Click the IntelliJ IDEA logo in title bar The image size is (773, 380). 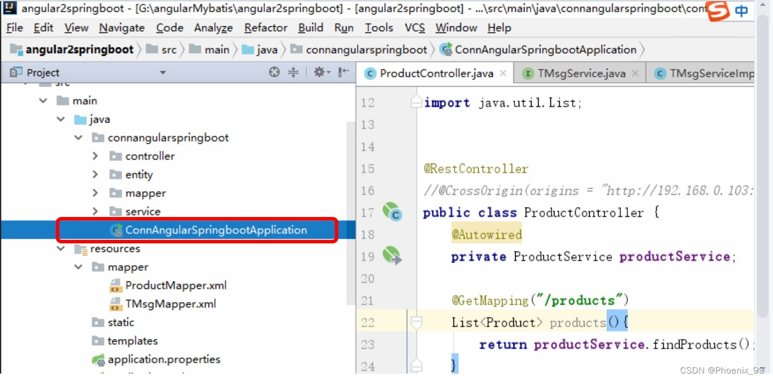10,8
